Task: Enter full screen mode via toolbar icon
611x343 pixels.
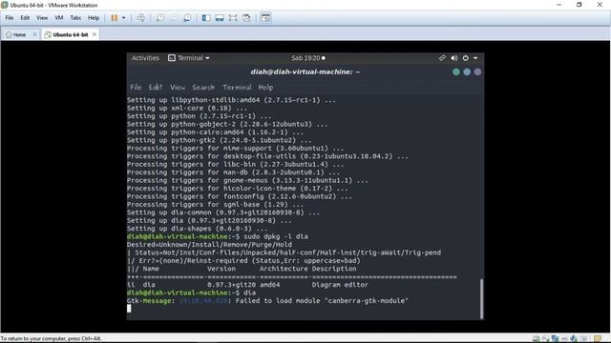Action: click(x=233, y=18)
